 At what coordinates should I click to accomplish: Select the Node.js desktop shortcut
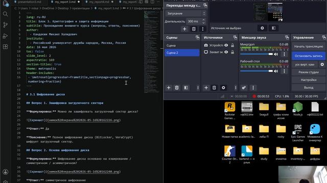(x=298, y=109)
